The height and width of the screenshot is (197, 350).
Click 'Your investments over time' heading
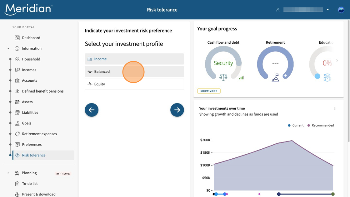[222, 108]
